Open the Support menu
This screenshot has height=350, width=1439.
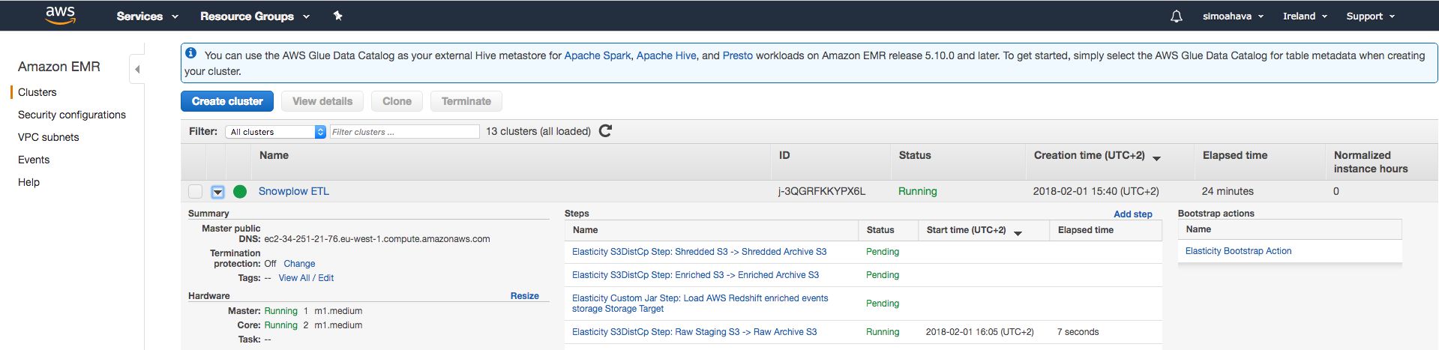1370,16
